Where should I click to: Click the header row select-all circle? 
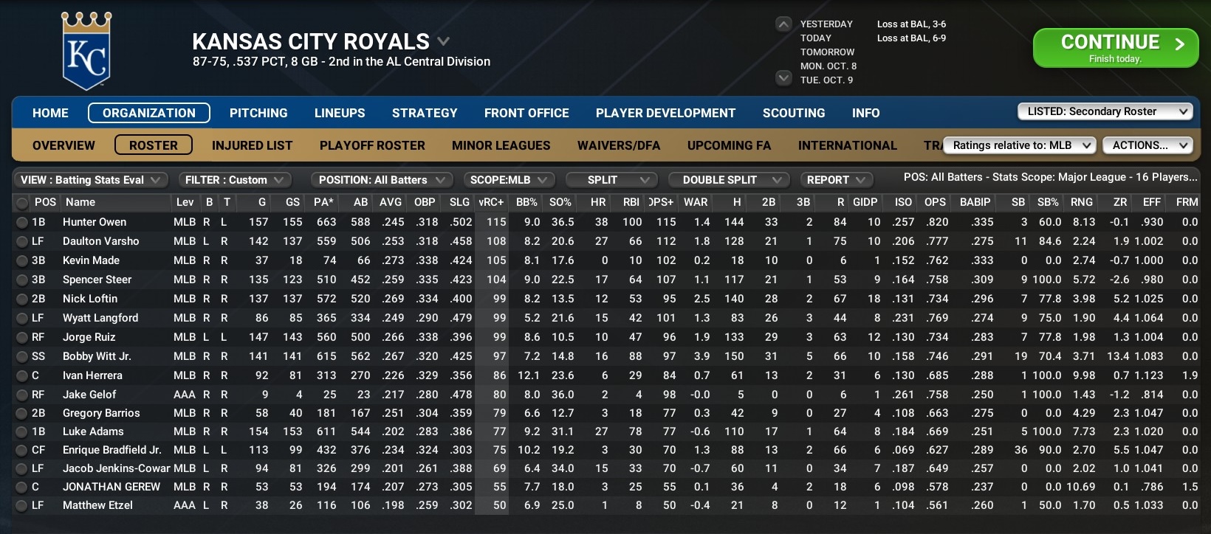point(22,203)
